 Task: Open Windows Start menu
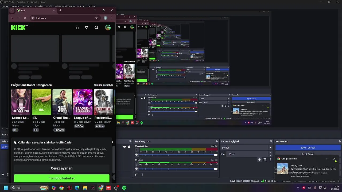[6, 188]
